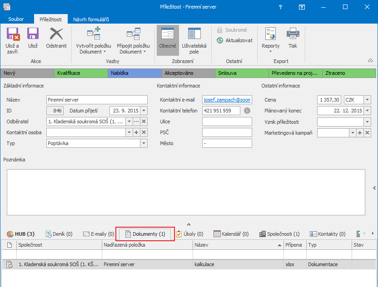Screen dimensions: 378x287
Task: Open the Dokumenty (1) tab
Action: pos(145,234)
